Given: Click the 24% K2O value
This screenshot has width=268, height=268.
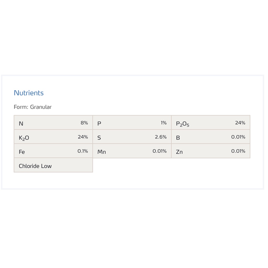Looking at the screenshot, I should coord(83,137).
